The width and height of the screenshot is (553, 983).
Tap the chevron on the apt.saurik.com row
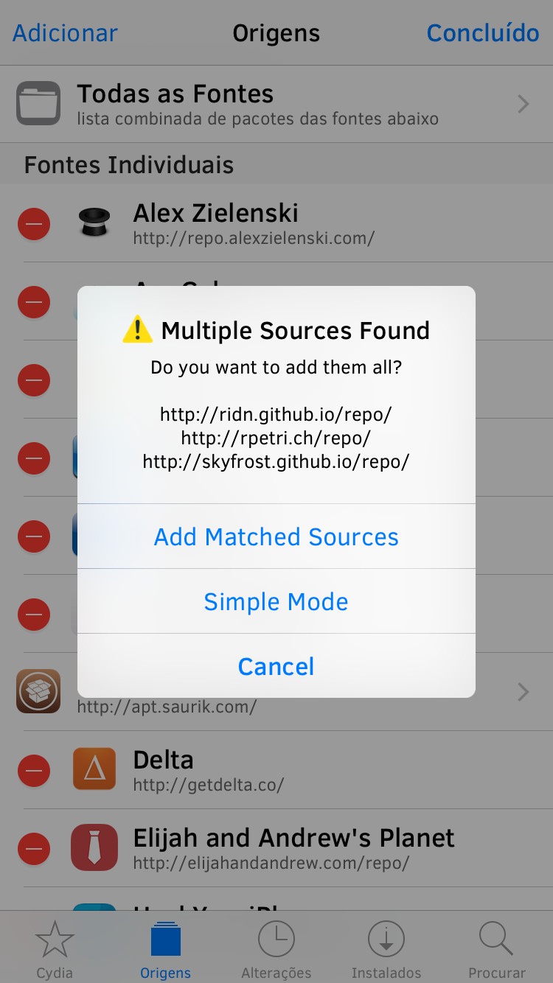pyautogui.click(x=524, y=692)
